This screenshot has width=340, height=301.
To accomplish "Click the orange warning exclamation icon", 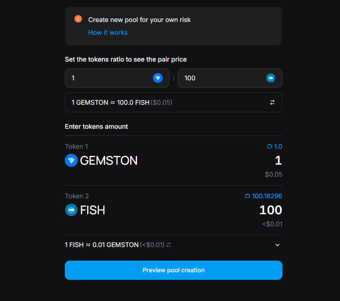I will click(x=78, y=19).
